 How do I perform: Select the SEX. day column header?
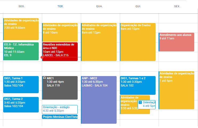tap(177, 6)
